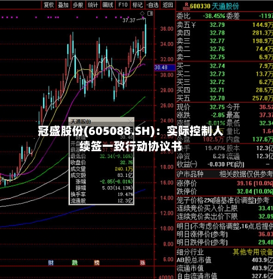Click the red 涨 event marker under the chart

(143, 263)
